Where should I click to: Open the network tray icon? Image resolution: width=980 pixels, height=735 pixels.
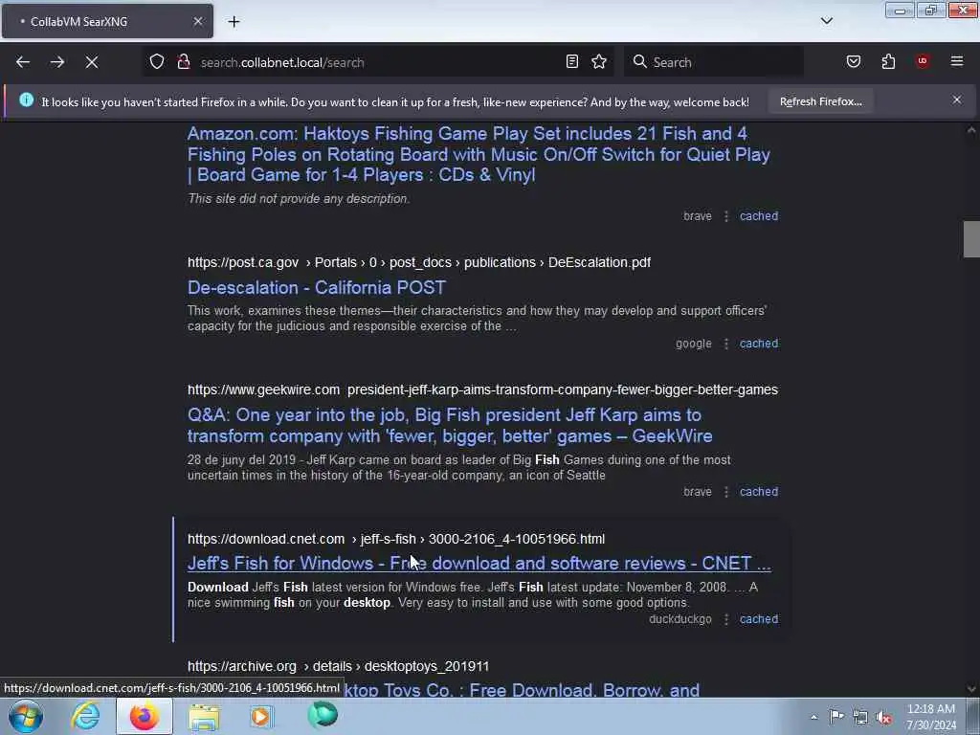860,718
